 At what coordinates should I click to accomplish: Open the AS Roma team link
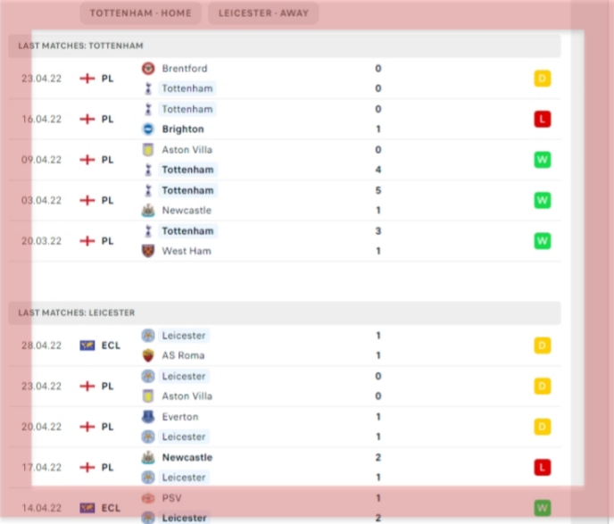[x=183, y=355]
